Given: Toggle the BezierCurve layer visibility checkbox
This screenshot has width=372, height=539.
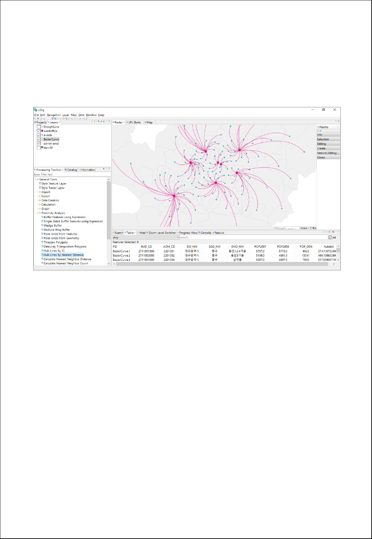Looking at the screenshot, I should [x=39, y=139].
